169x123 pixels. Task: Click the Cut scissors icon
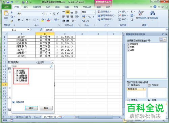[x=11, y=12]
